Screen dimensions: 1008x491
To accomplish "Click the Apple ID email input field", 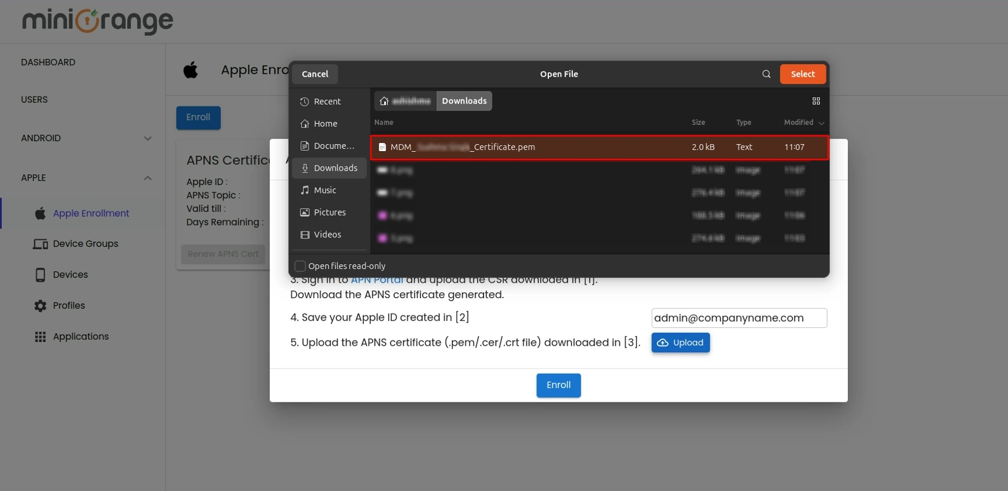I will pyautogui.click(x=739, y=318).
